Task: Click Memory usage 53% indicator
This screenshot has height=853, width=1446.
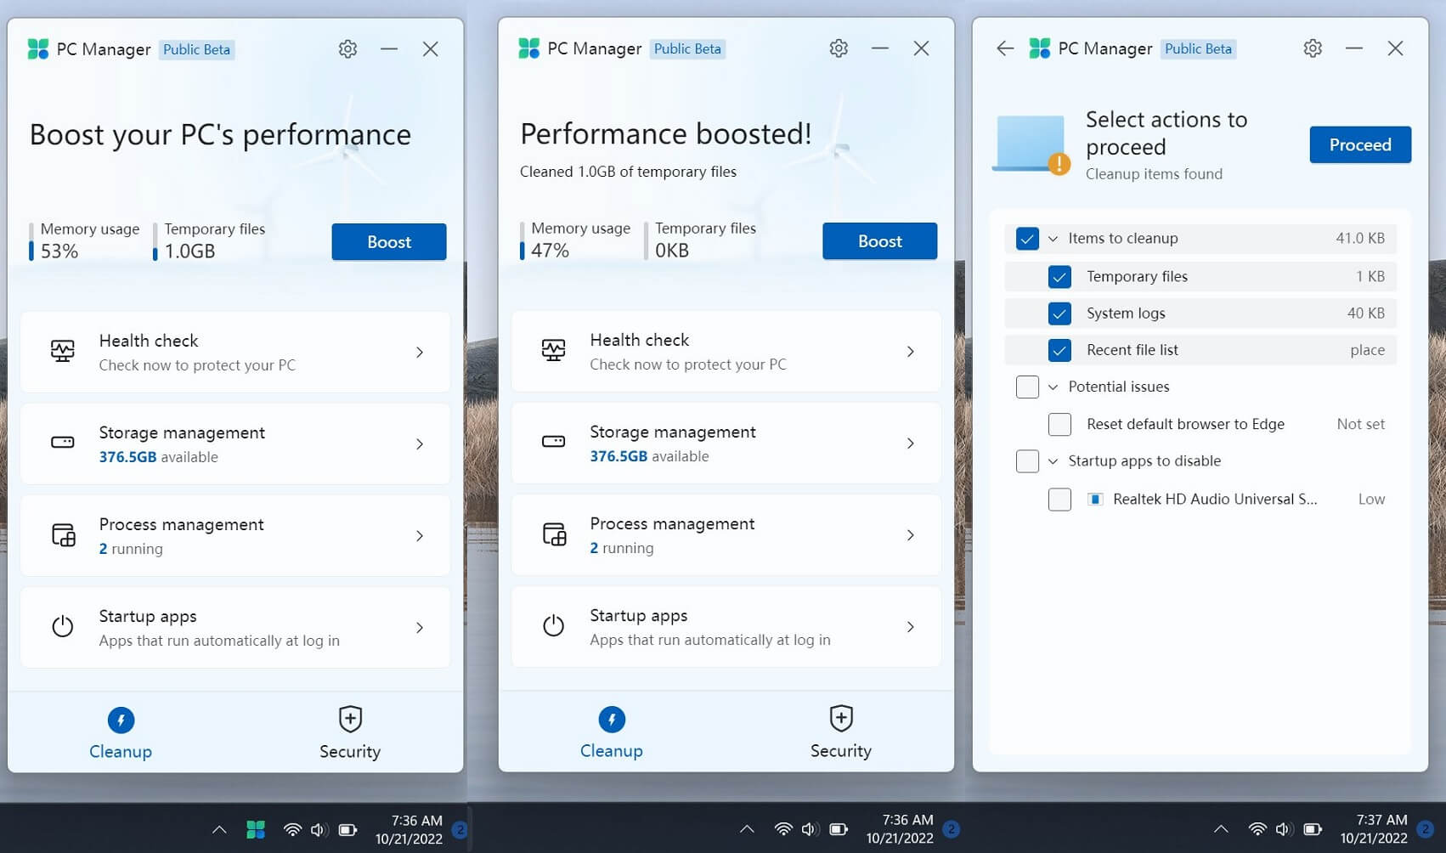Action: (84, 240)
